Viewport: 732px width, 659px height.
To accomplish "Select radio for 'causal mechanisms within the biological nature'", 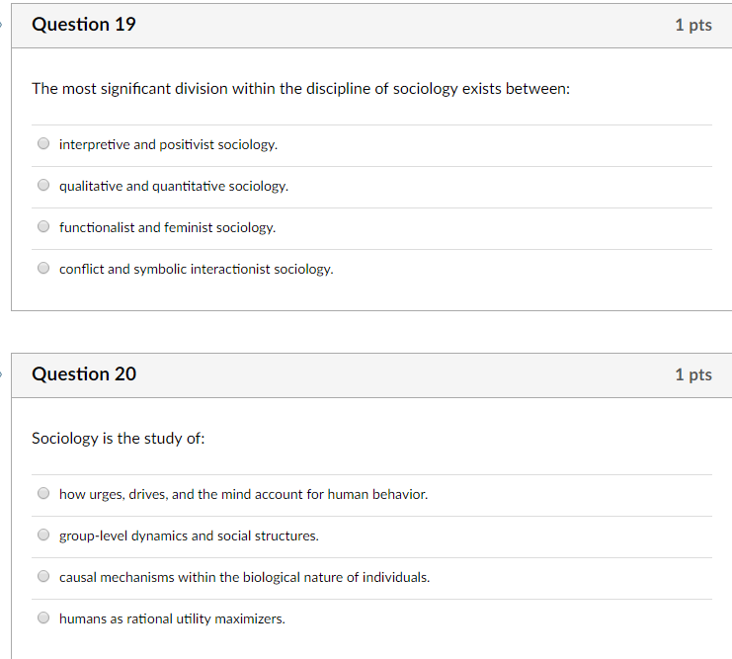I will pyautogui.click(x=43, y=576).
